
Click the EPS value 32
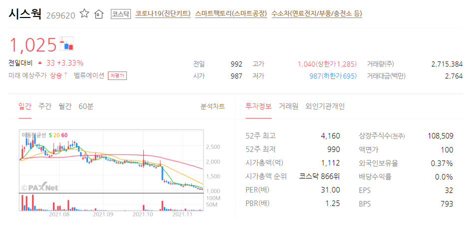tap(449, 190)
